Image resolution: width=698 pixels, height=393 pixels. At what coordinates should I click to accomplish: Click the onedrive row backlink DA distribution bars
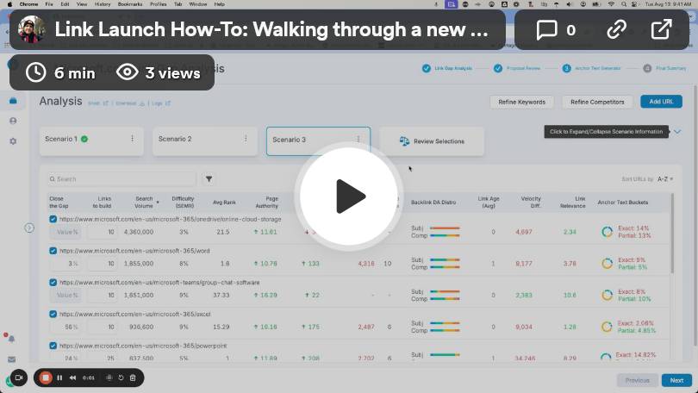445,232
